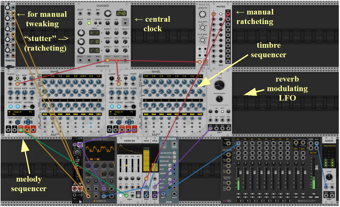
Task: Toggle PLAY on the melody bordL sequencer
Action: [x=11, y=106]
